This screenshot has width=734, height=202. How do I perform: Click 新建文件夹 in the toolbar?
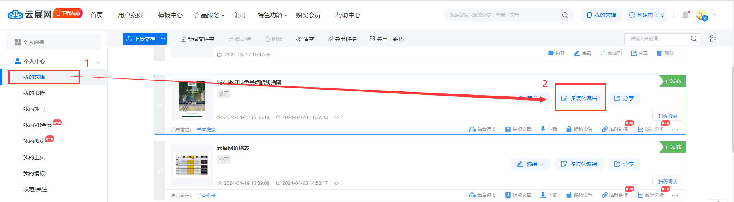197,39
